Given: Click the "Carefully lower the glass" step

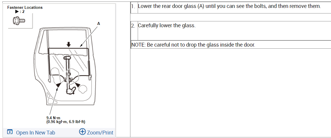Looking at the screenshot, I should click(x=167, y=25).
